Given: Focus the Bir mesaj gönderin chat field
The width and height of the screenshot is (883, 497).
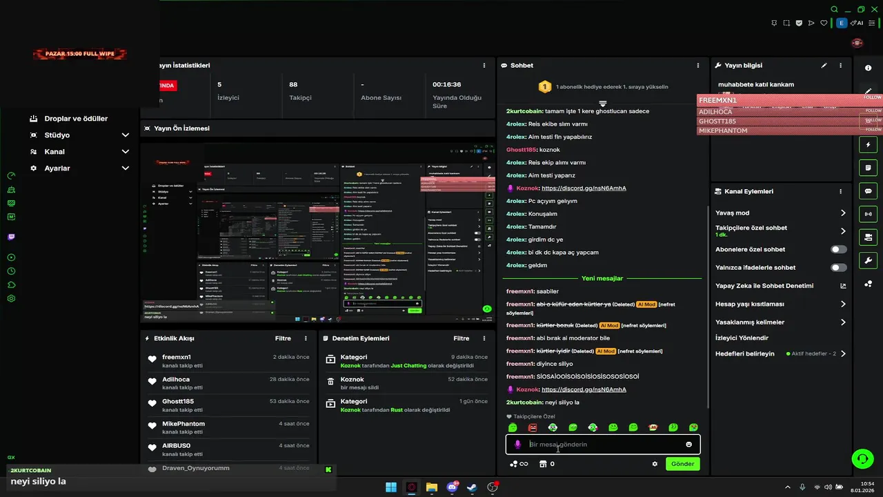Looking at the screenshot, I should pyautogui.click(x=603, y=445).
